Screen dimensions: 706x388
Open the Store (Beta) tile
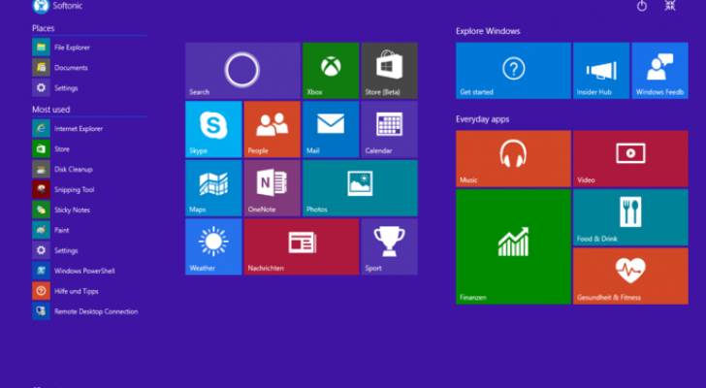click(x=390, y=71)
